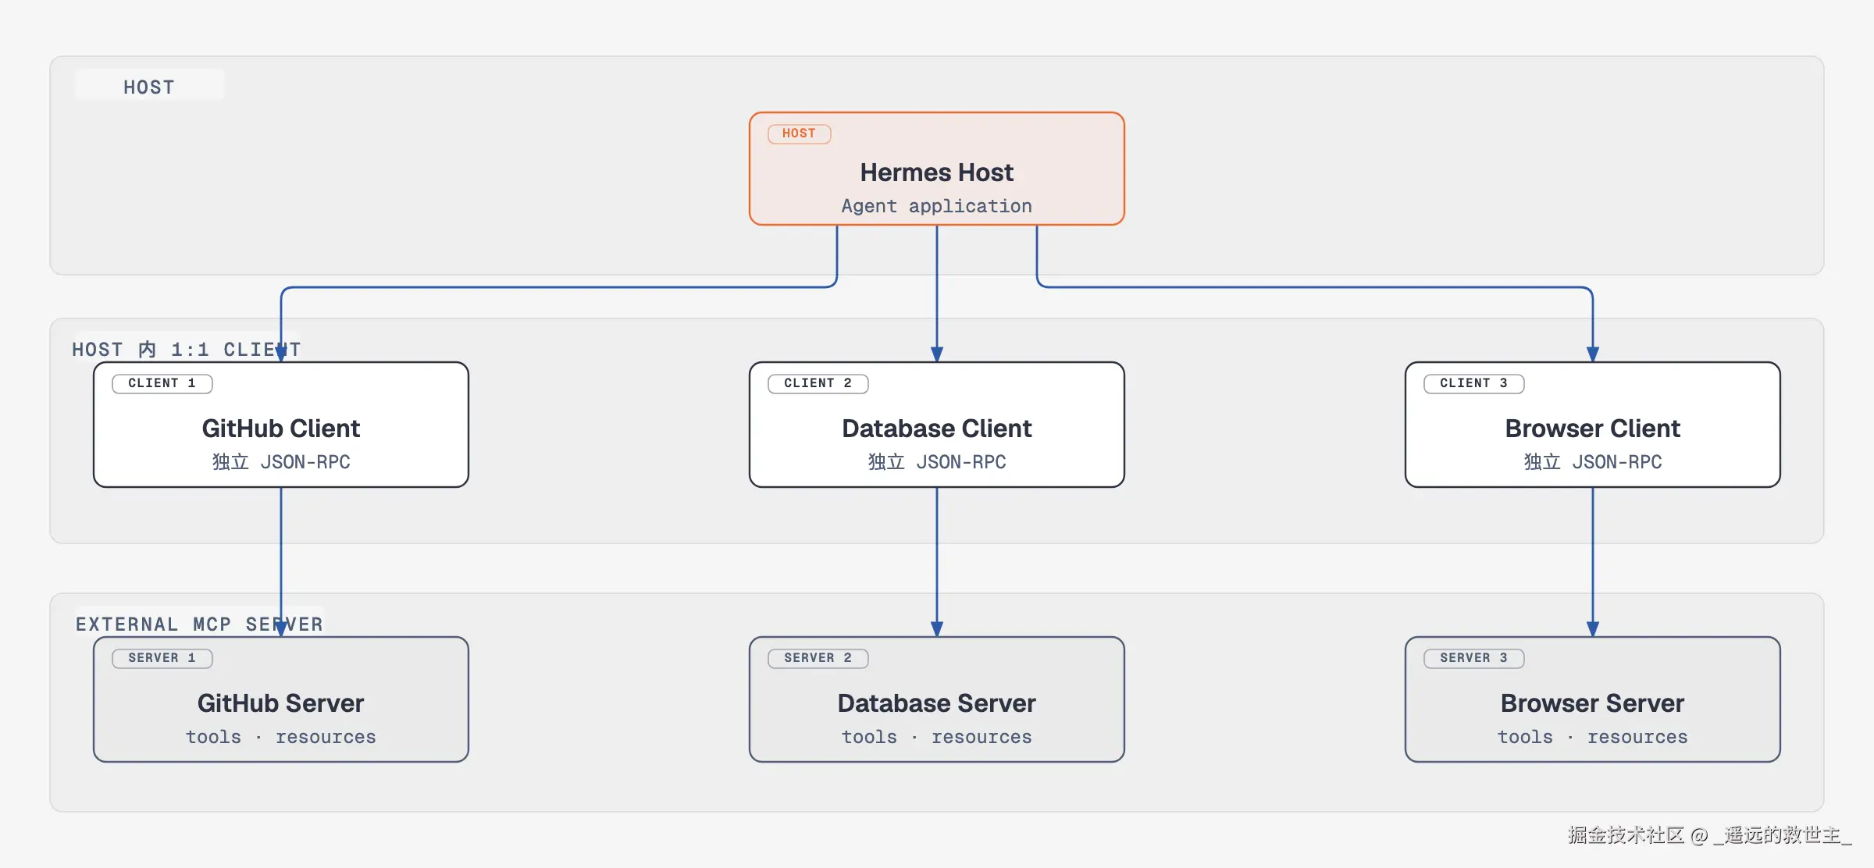Click the "SERVER 1" badge
Image resolution: width=1874 pixels, height=868 pixels.
(x=162, y=658)
